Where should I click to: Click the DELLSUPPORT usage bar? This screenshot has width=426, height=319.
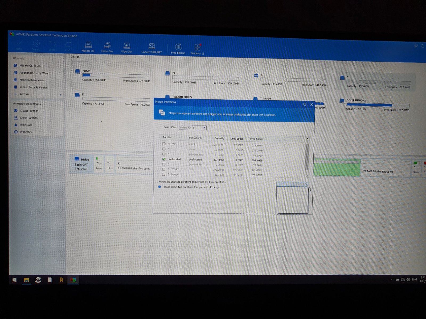pyautogui.click(x=378, y=105)
